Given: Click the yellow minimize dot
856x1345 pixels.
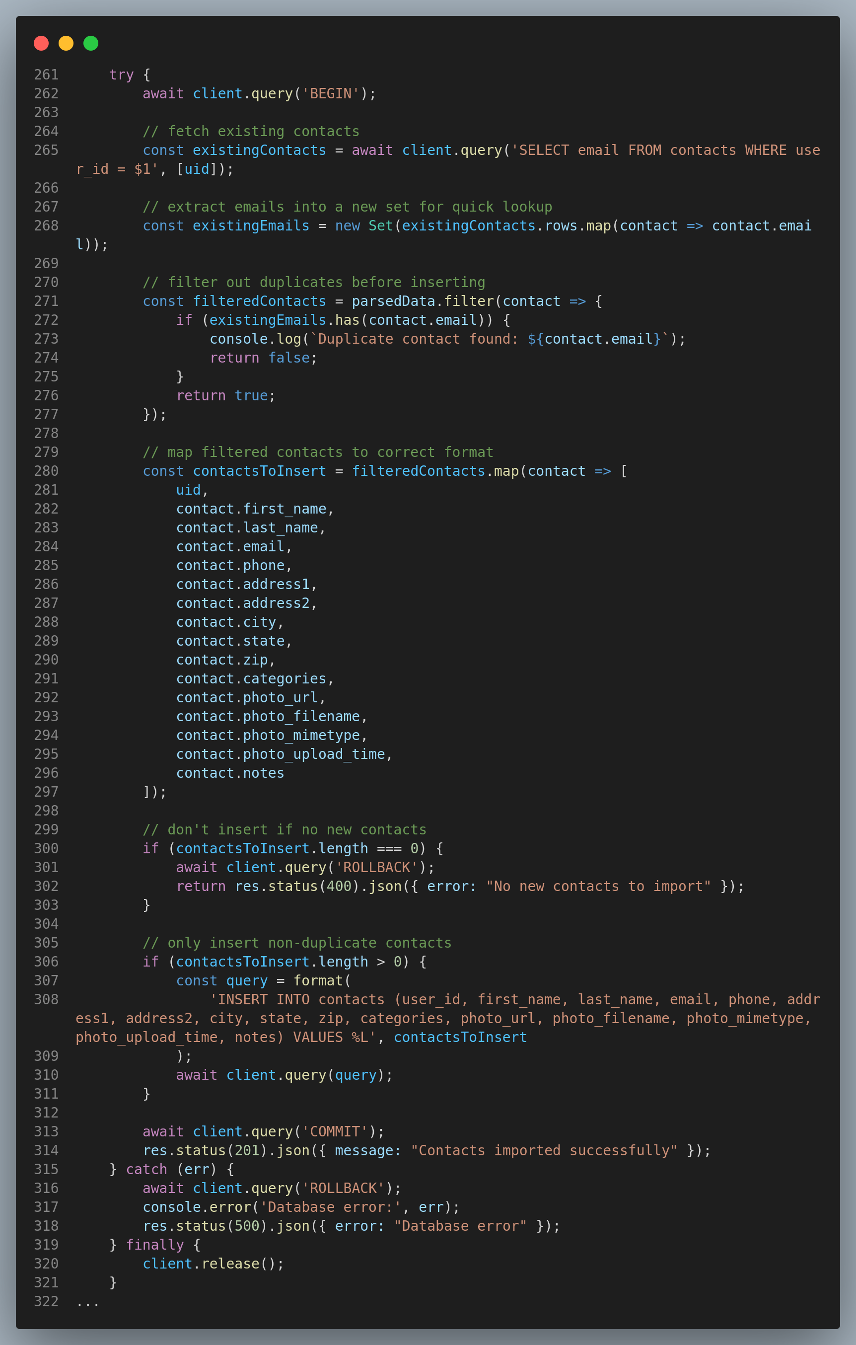Looking at the screenshot, I should (x=66, y=43).
